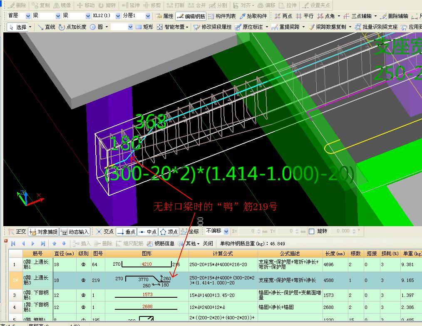
Task: Click 修改梁段属性 tool
Action: tap(213, 27)
